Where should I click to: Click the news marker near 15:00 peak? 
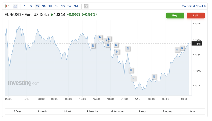click(100, 37)
